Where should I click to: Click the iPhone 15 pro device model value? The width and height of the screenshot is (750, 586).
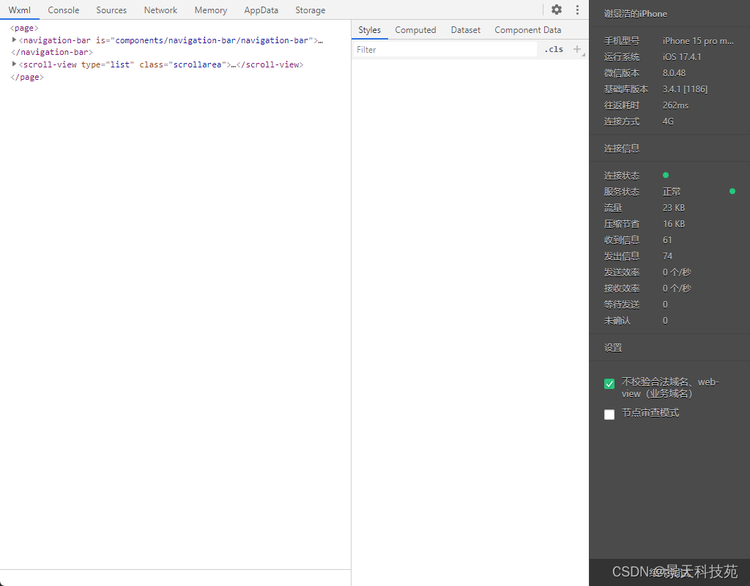click(698, 41)
